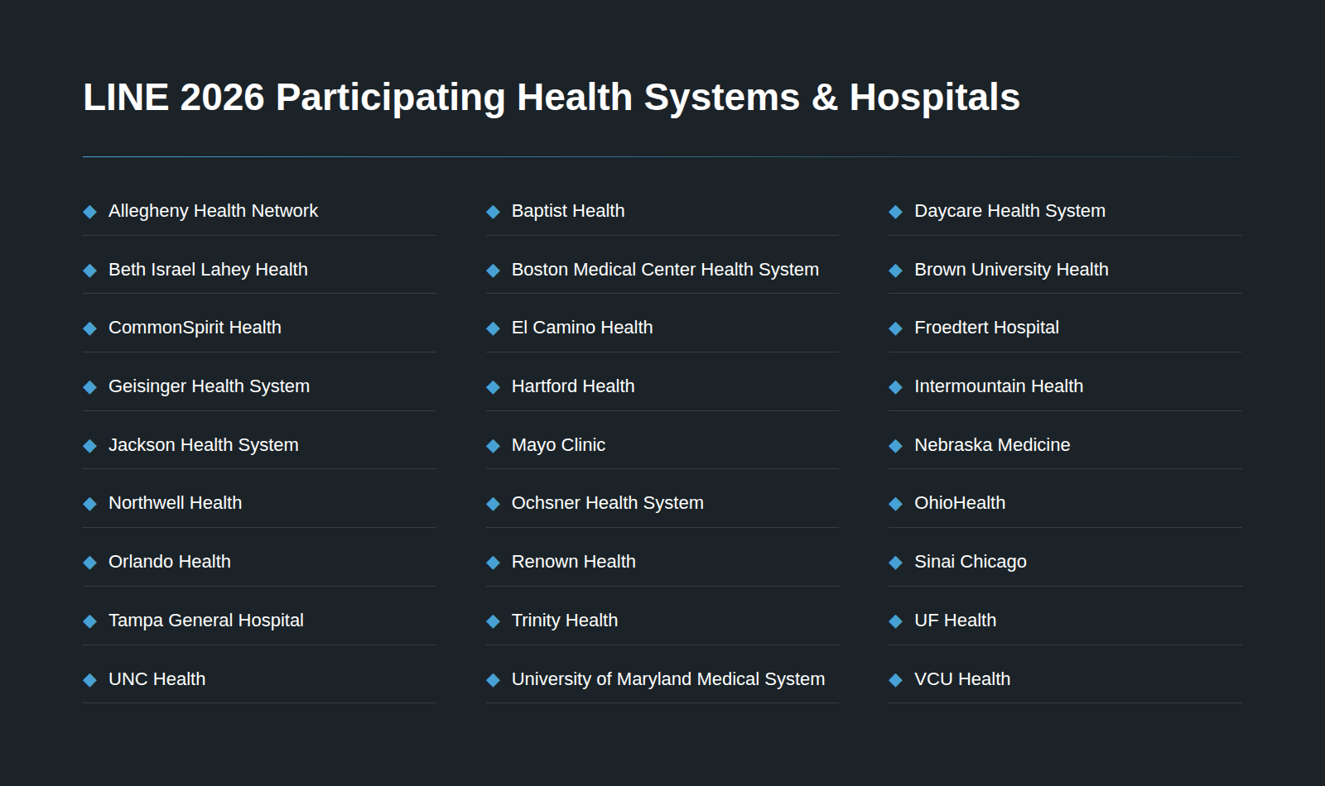Click the CommonSpirit Health list item

click(259, 328)
